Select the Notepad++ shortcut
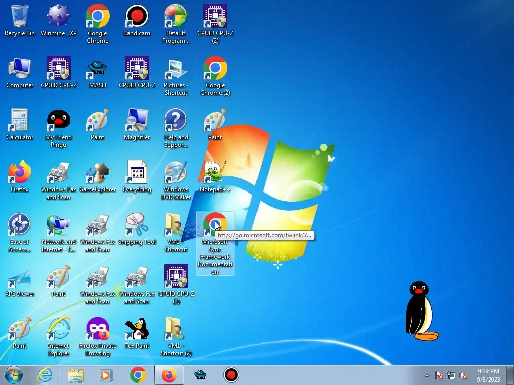Screen dimensions: 514x385 click(x=215, y=176)
